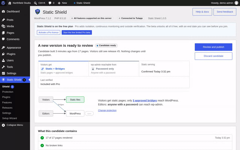
Task: Open the Setup Wizard submenu item
Action: pyautogui.click(x=9, y=118)
